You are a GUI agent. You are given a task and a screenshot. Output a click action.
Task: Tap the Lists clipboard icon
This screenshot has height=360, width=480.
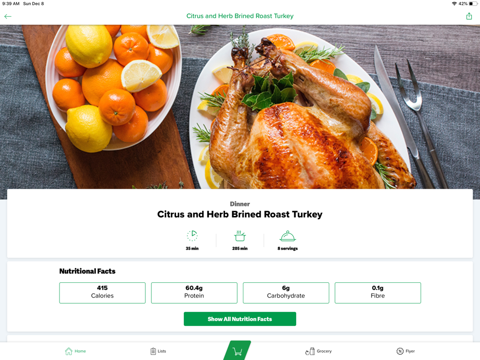153,351
